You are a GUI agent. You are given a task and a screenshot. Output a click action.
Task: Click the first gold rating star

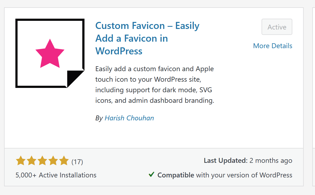click(x=21, y=161)
